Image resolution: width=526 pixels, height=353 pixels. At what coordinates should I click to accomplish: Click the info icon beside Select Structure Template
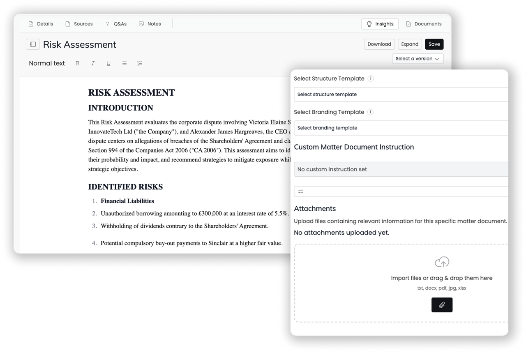coord(371,78)
